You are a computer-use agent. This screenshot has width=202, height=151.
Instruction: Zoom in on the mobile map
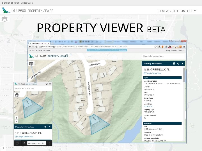(x=16, y=118)
